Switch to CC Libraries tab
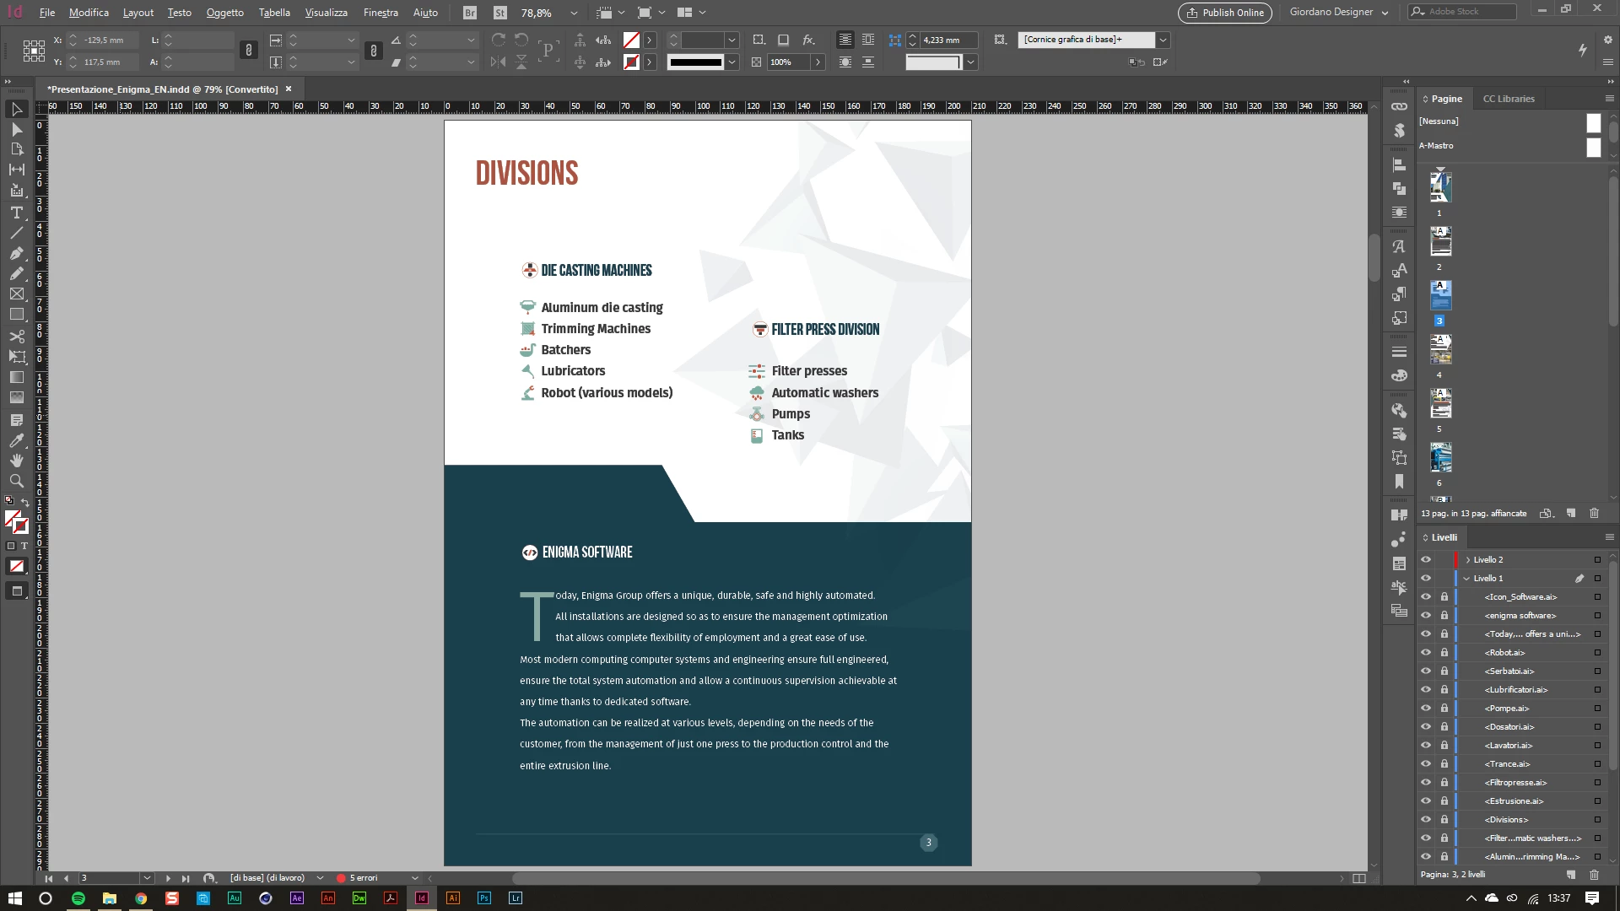Image resolution: width=1620 pixels, height=911 pixels. (1509, 99)
